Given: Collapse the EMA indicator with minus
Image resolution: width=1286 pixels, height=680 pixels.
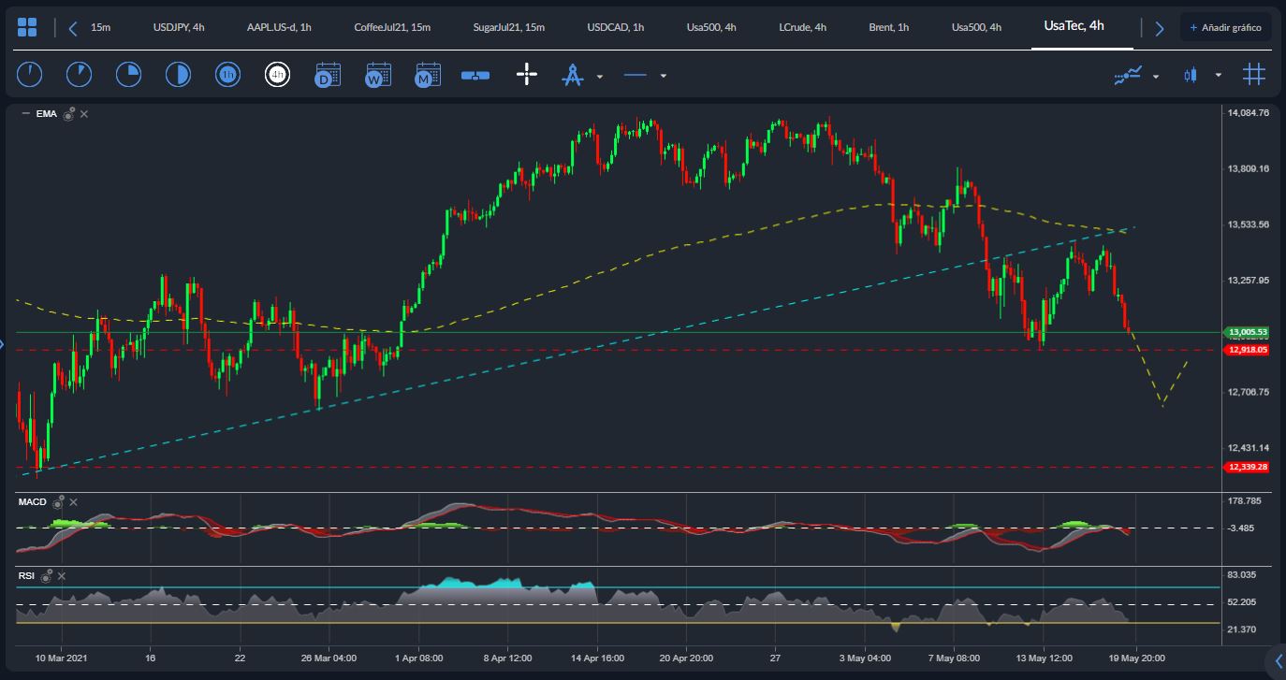Looking at the screenshot, I should coord(25,114).
